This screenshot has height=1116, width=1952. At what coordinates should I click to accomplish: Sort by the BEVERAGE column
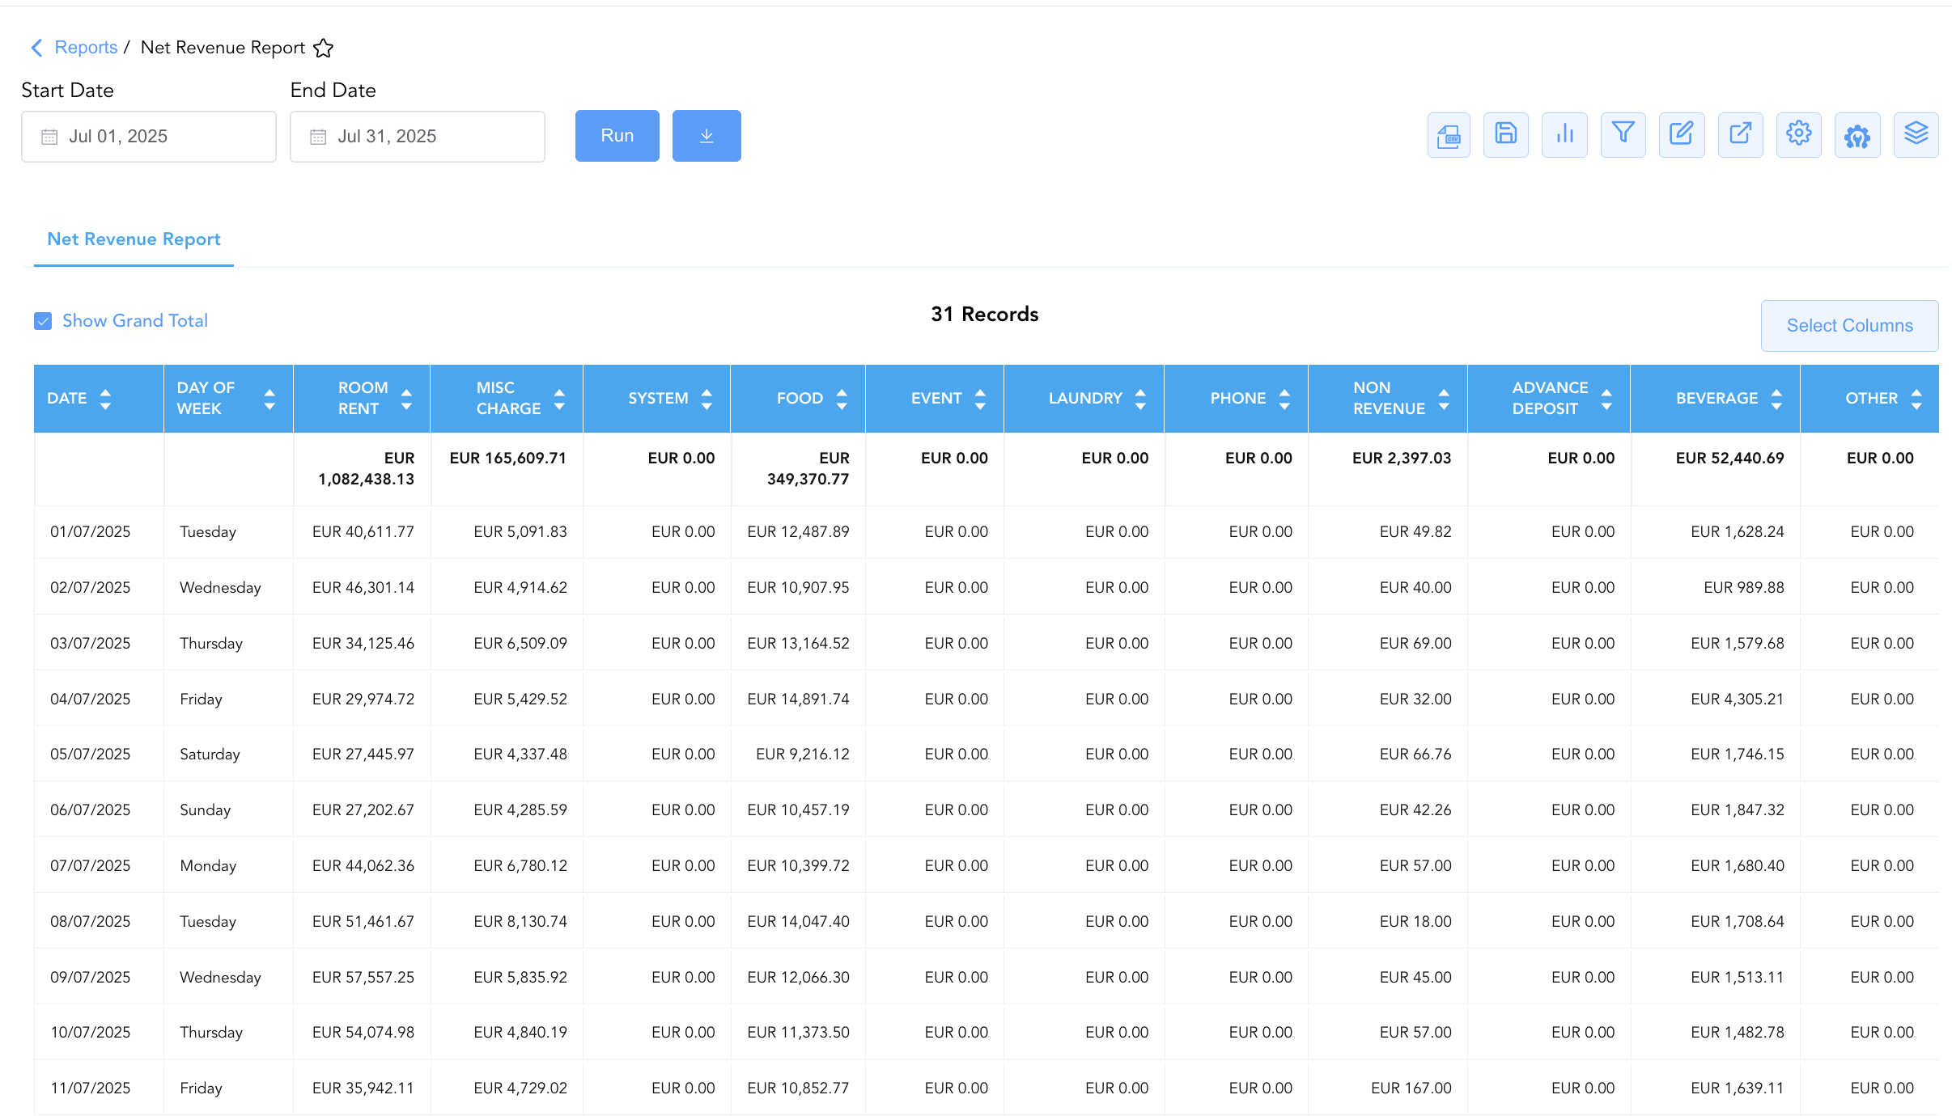(1776, 399)
